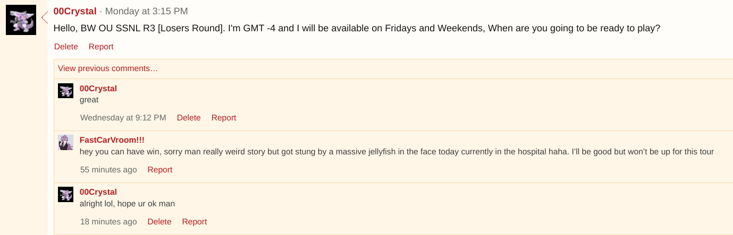Viewport: 733px width, 235px height.
Task: Click the '55 minutes ago' timestamp
Action: (108, 170)
